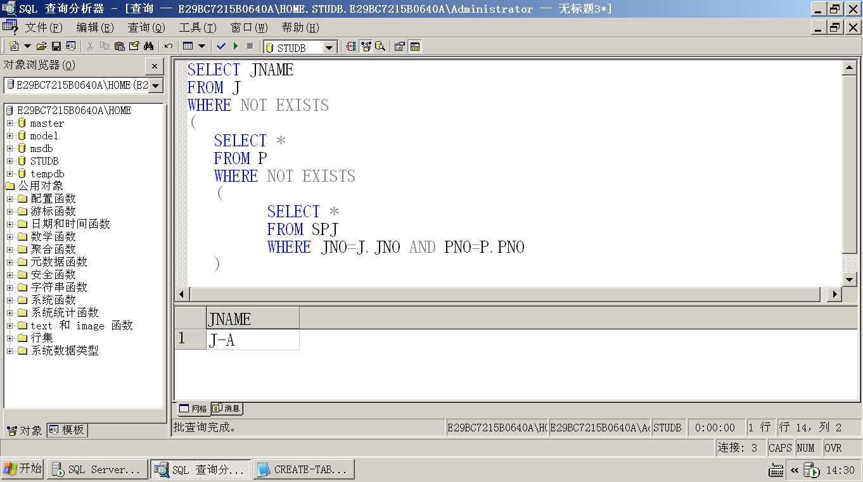
Task: Click the Object Search magnifier icon
Action: pos(380,46)
